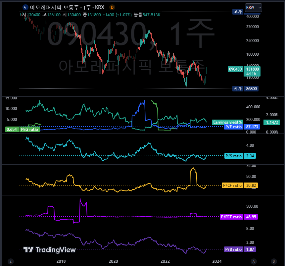This screenshot has width=285, height=266.
Task: Click the 2024 time axis label
Action: tap(217, 261)
